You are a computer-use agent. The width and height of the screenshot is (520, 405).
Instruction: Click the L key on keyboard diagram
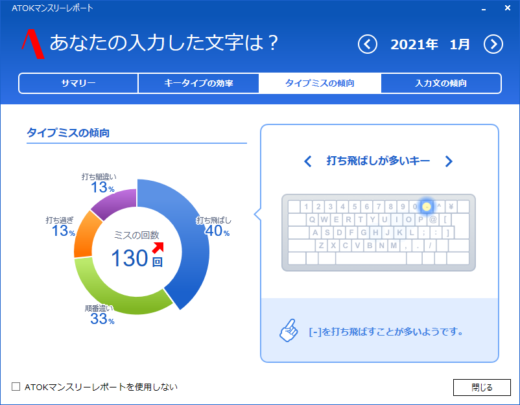tap(412, 233)
